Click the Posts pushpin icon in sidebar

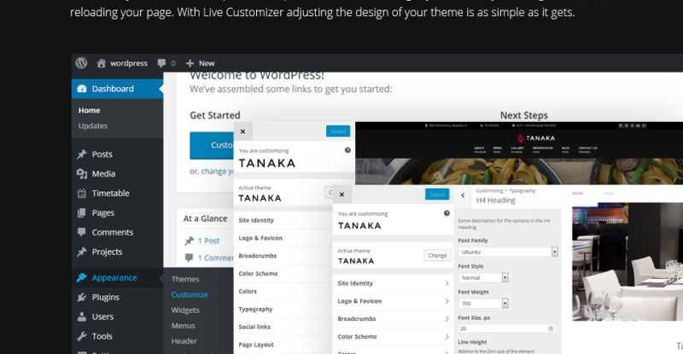(82, 154)
